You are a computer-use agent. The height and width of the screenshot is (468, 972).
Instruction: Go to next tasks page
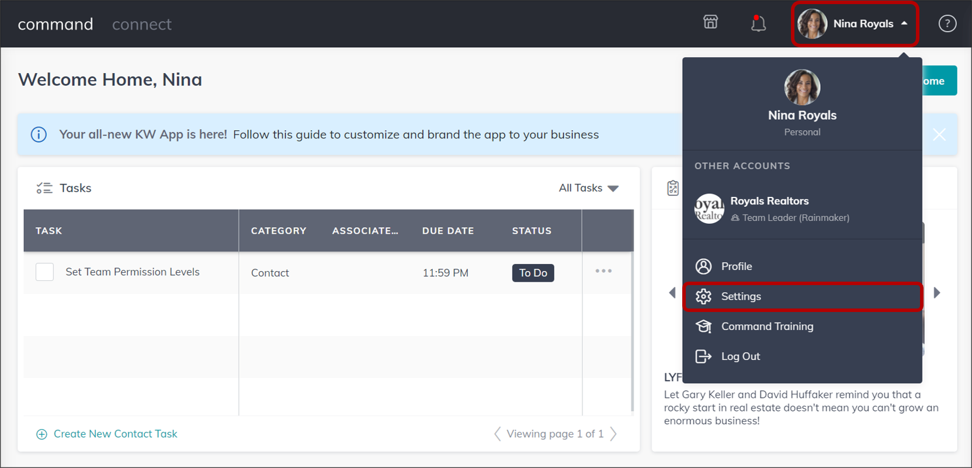click(x=613, y=434)
